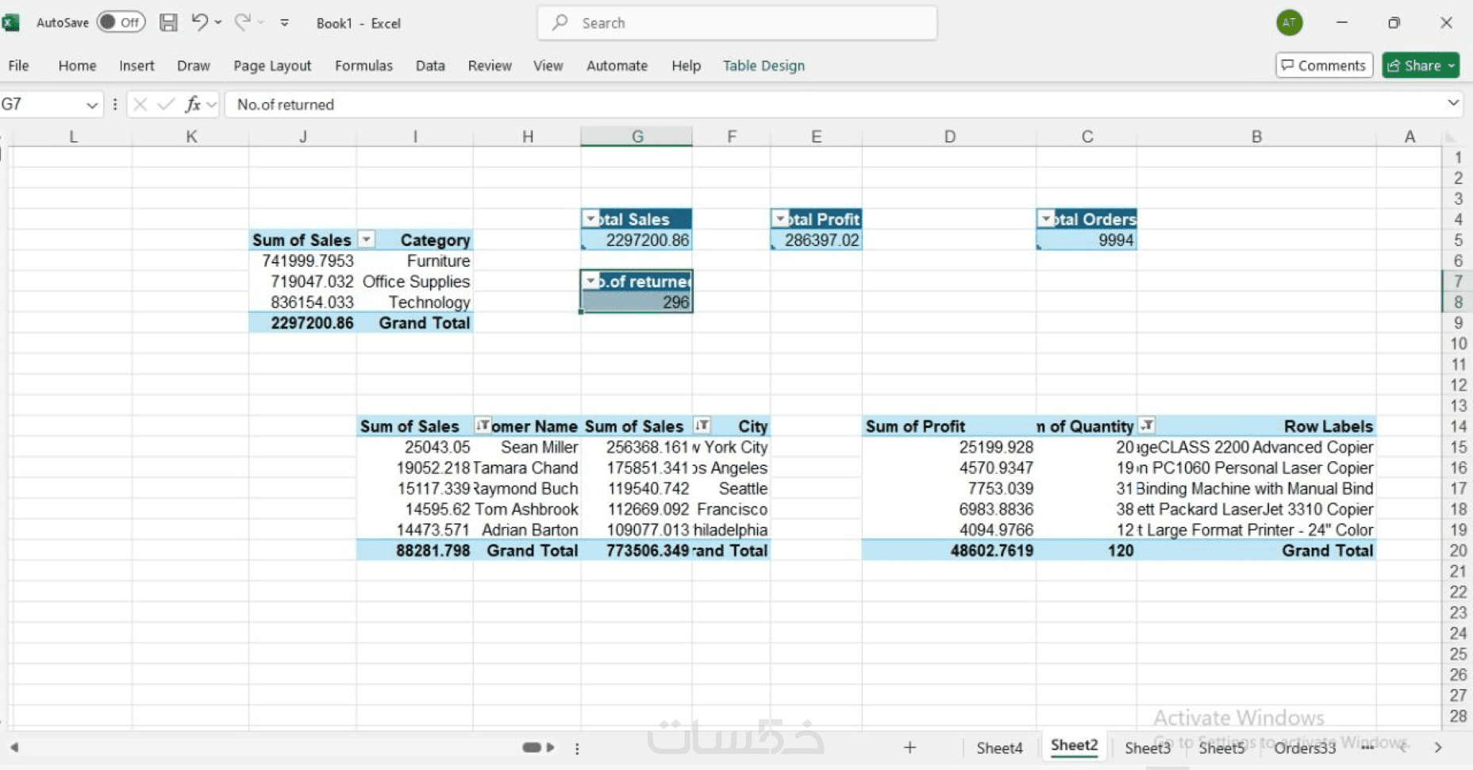Click the Share button
This screenshot has width=1473, height=770.
tap(1421, 65)
